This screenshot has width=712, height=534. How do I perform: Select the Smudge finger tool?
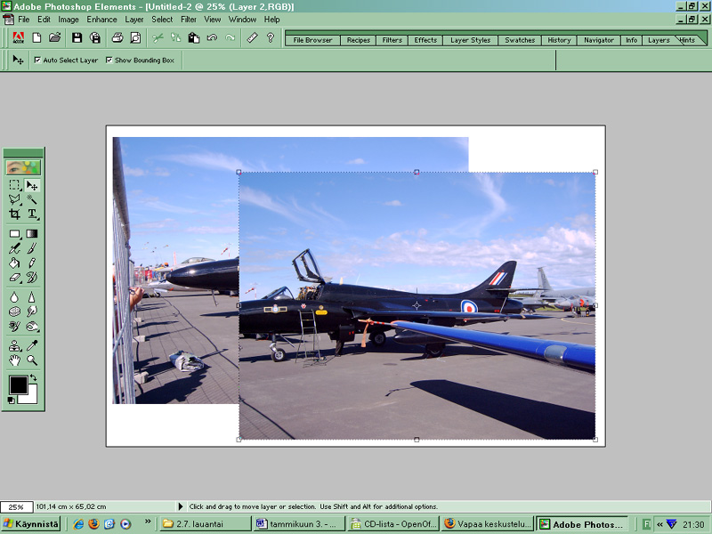[32, 311]
